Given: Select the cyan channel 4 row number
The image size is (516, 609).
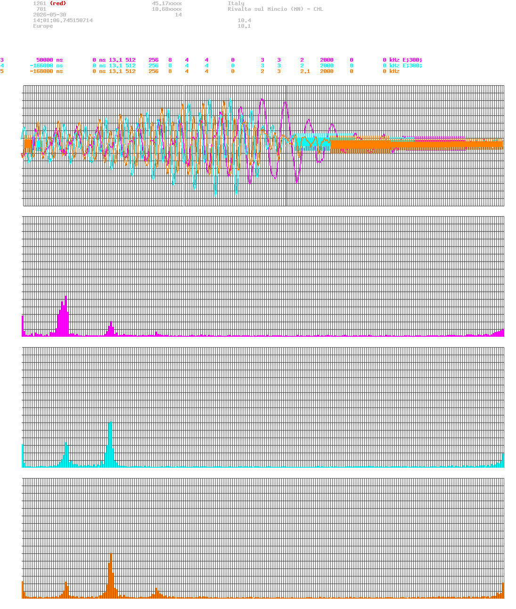Looking at the screenshot, I should point(2,65).
